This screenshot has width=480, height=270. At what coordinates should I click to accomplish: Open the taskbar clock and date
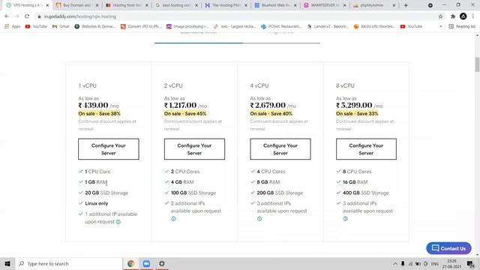pos(451,263)
